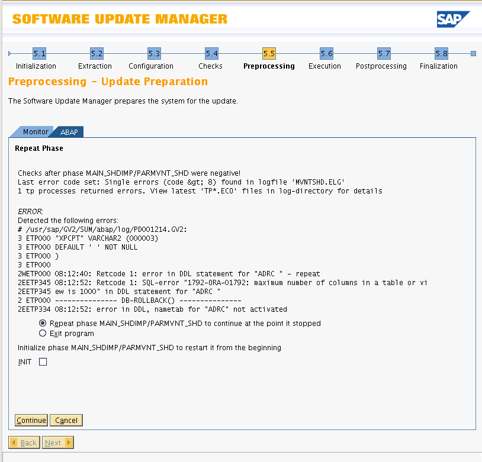Click 'The Software Update Manager prepares' description
Screen dimensions: 482x462
[x=123, y=101]
